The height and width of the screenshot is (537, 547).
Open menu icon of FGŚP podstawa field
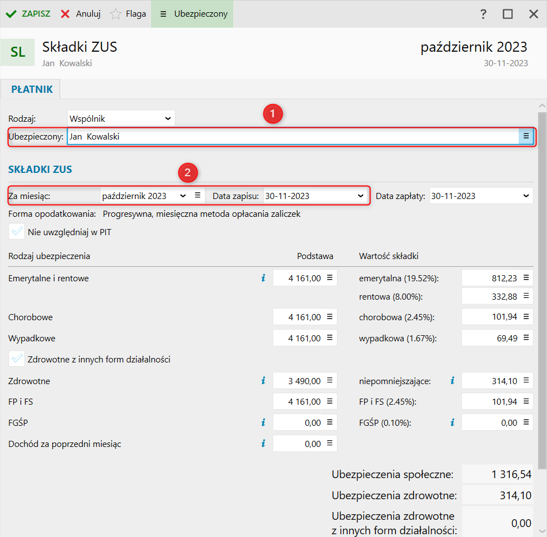(330, 422)
